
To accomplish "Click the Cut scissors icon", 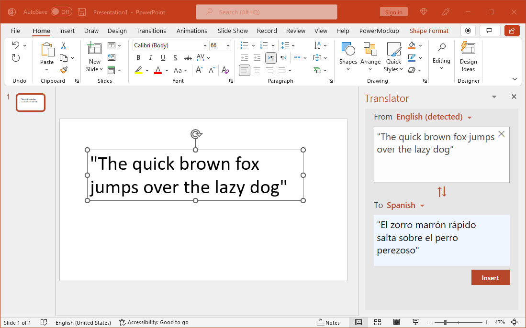I will click(64, 45).
